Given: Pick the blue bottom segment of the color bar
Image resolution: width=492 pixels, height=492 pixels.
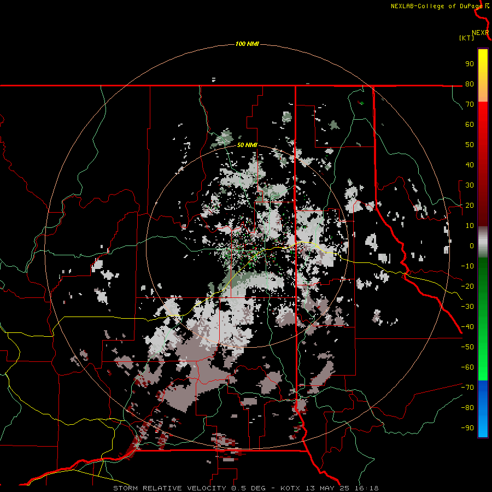Looking at the screenshot, I should (483, 409).
